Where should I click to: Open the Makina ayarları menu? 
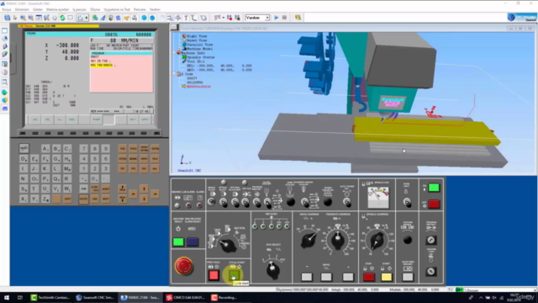coord(58,9)
